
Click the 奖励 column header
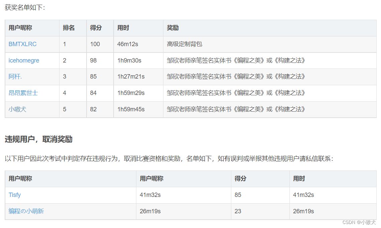[270, 28]
